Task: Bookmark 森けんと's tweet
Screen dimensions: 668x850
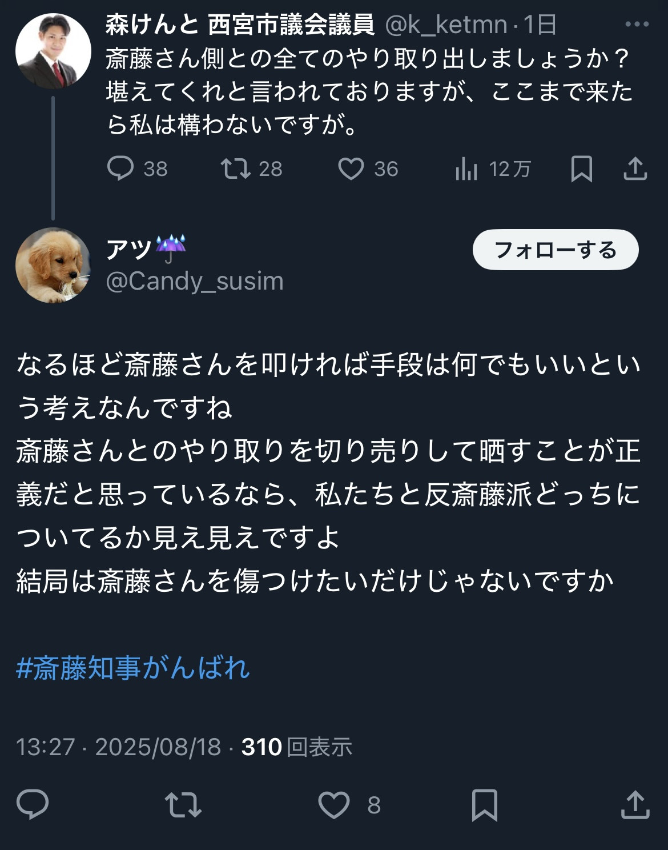Action: pyautogui.click(x=581, y=169)
